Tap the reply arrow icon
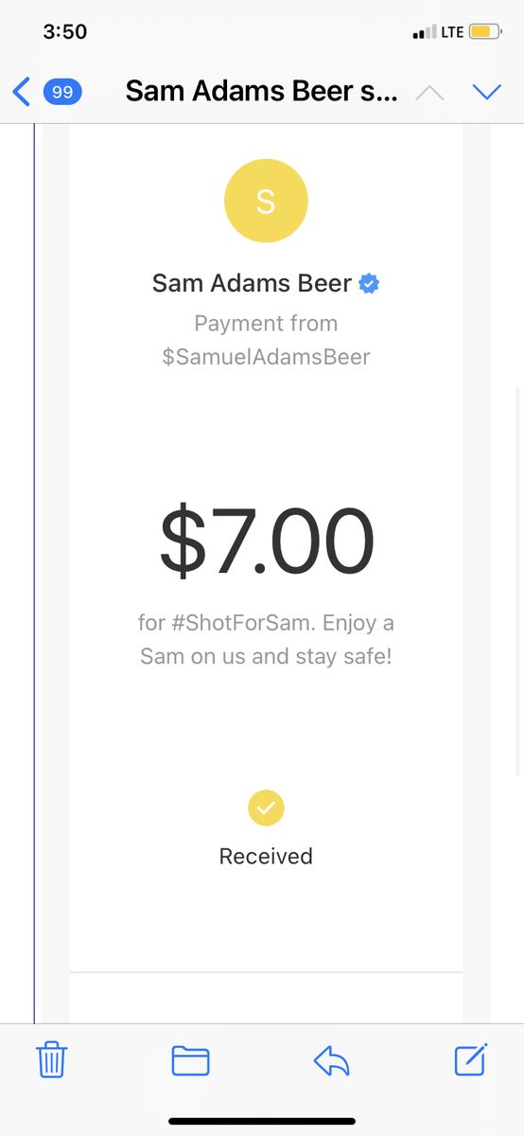Image resolution: width=524 pixels, height=1136 pixels. pyautogui.click(x=332, y=1060)
